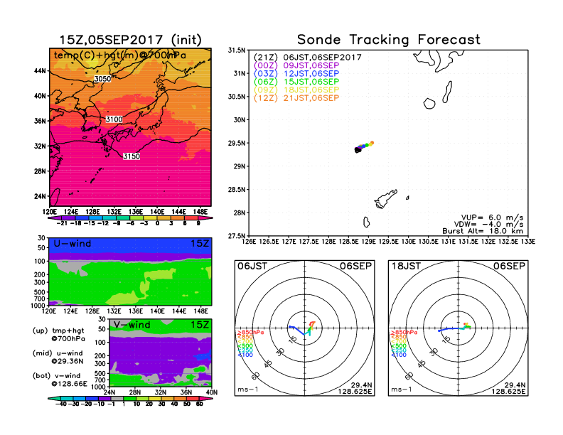This screenshot has width=563, height=435.
Task: Click the "15Z" time stamp in V-wind panel
Action: (x=200, y=325)
